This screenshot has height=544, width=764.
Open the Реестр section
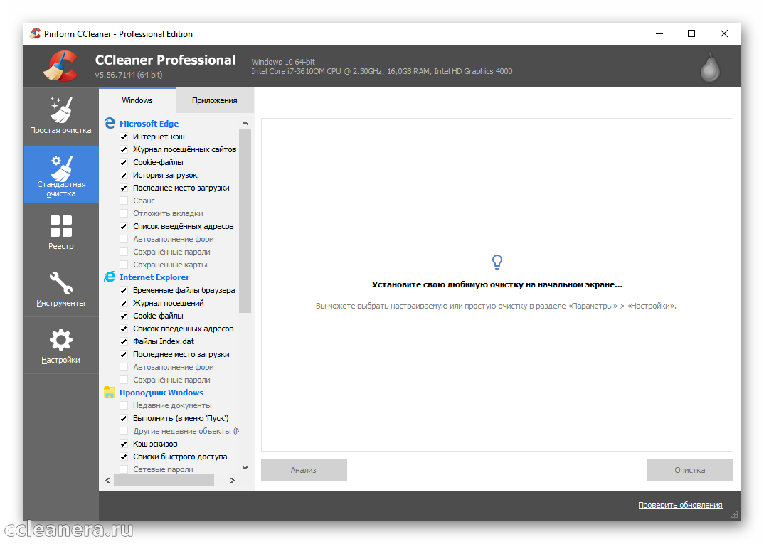point(61,232)
